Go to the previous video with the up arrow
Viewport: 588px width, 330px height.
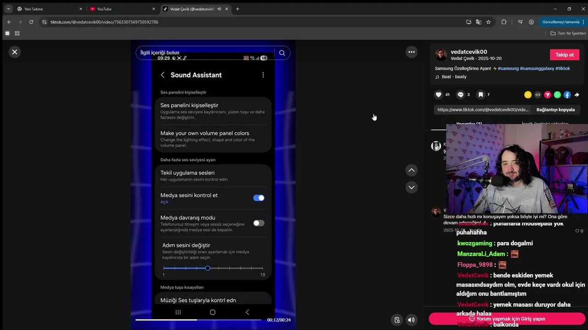point(412,170)
